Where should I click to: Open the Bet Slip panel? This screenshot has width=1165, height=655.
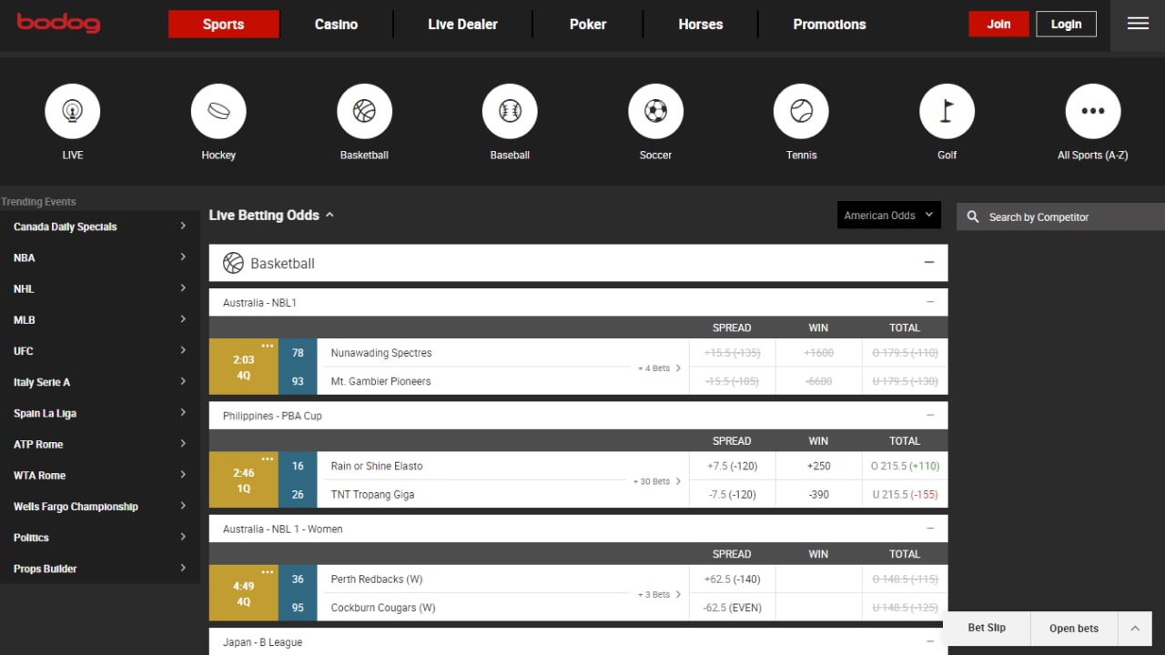[x=986, y=628]
